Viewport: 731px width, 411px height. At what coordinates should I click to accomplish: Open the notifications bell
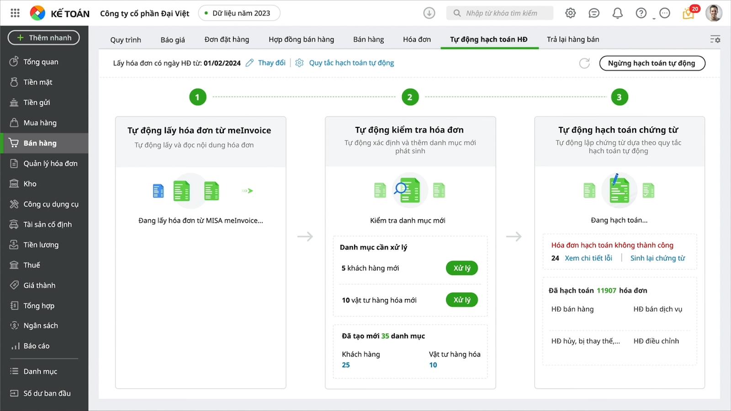tap(617, 13)
